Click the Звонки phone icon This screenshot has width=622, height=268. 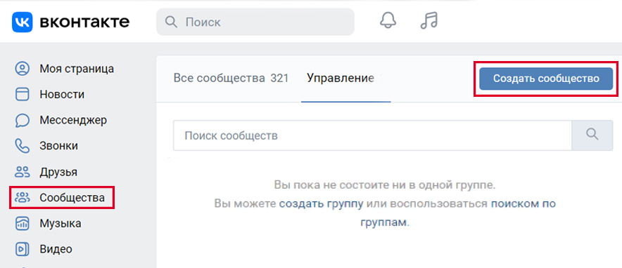23,146
